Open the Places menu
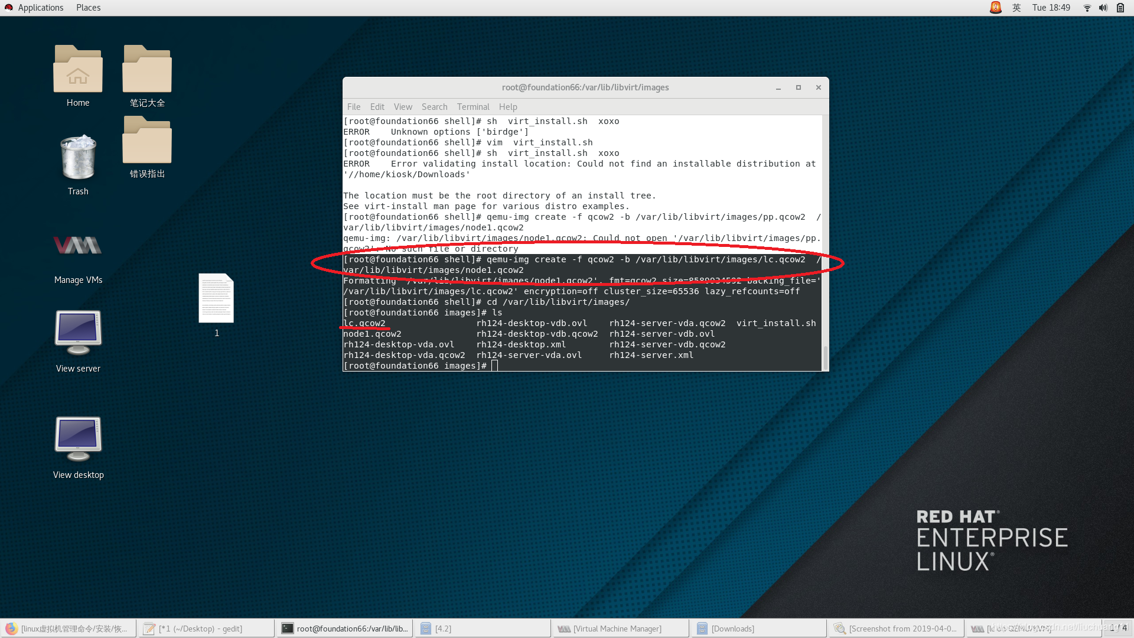Viewport: 1134px width, 638px height. pos(88,8)
